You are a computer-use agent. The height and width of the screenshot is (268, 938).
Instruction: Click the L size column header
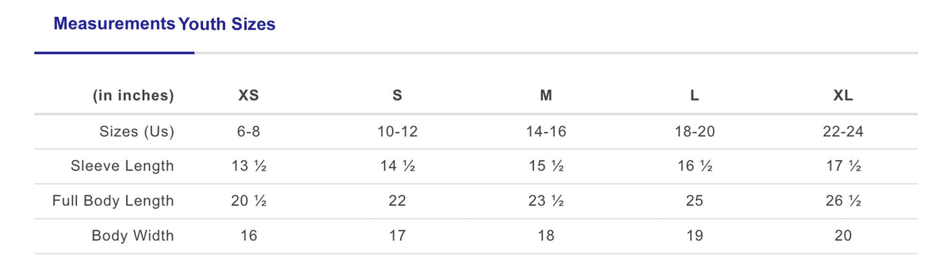(x=695, y=96)
